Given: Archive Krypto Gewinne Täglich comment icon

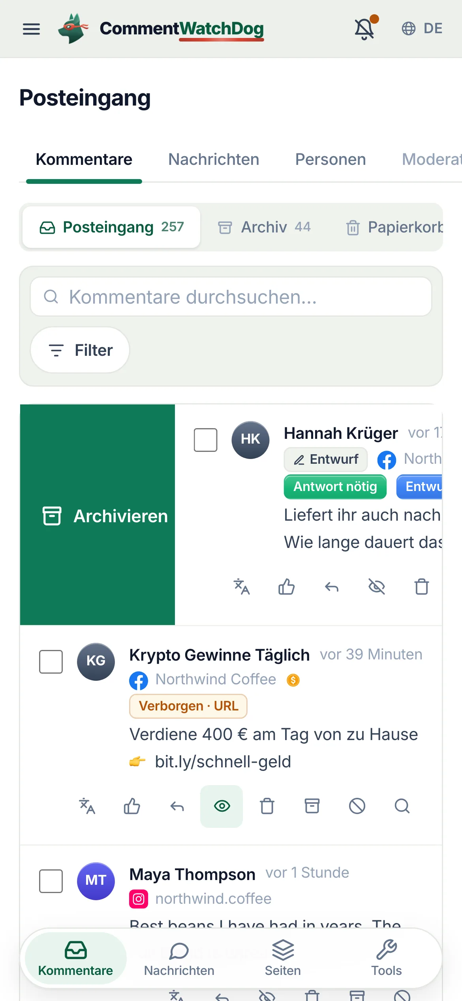Looking at the screenshot, I should (312, 806).
